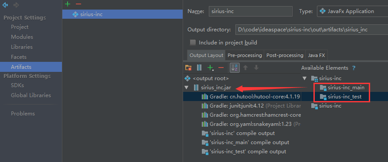Click Create Directory icon in layout toolbar
This screenshot has height=162, width=388.
pyautogui.click(x=188, y=67)
